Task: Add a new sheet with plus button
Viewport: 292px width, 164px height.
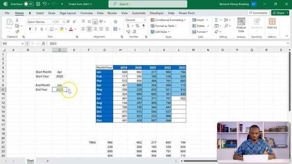Action: [47, 161]
